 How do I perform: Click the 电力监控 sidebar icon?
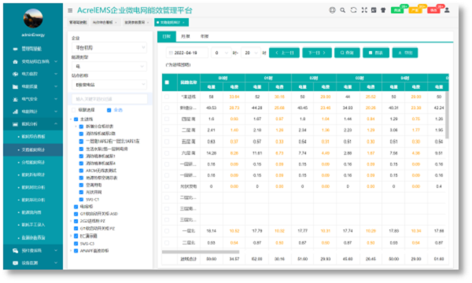(16, 74)
